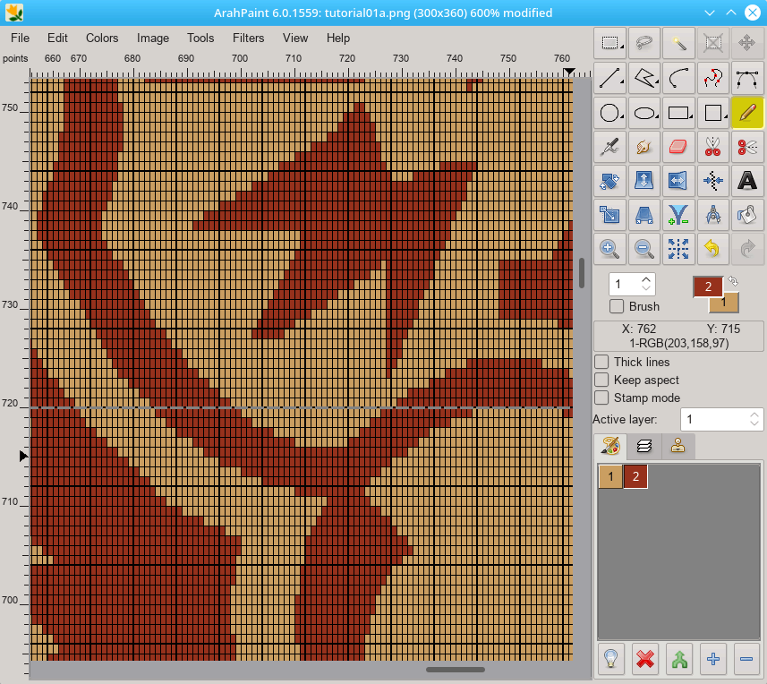Click the horizontal flip tool
Screen dimensions: 767x684
[678, 181]
